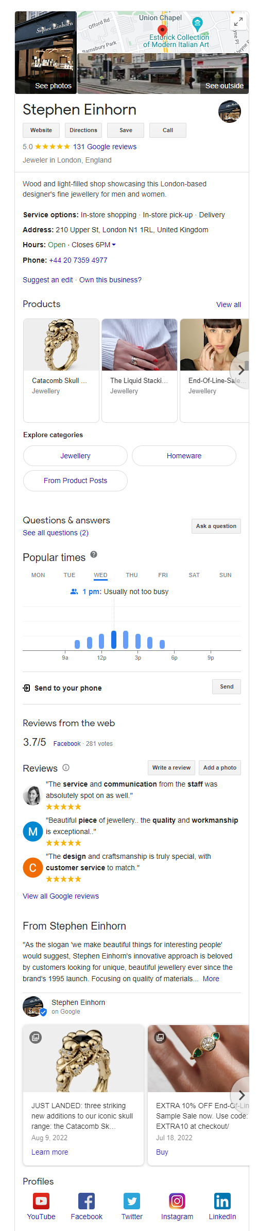Screen dimensions: 258x1231
Task: Expand the business description via More
Action: 211,979
